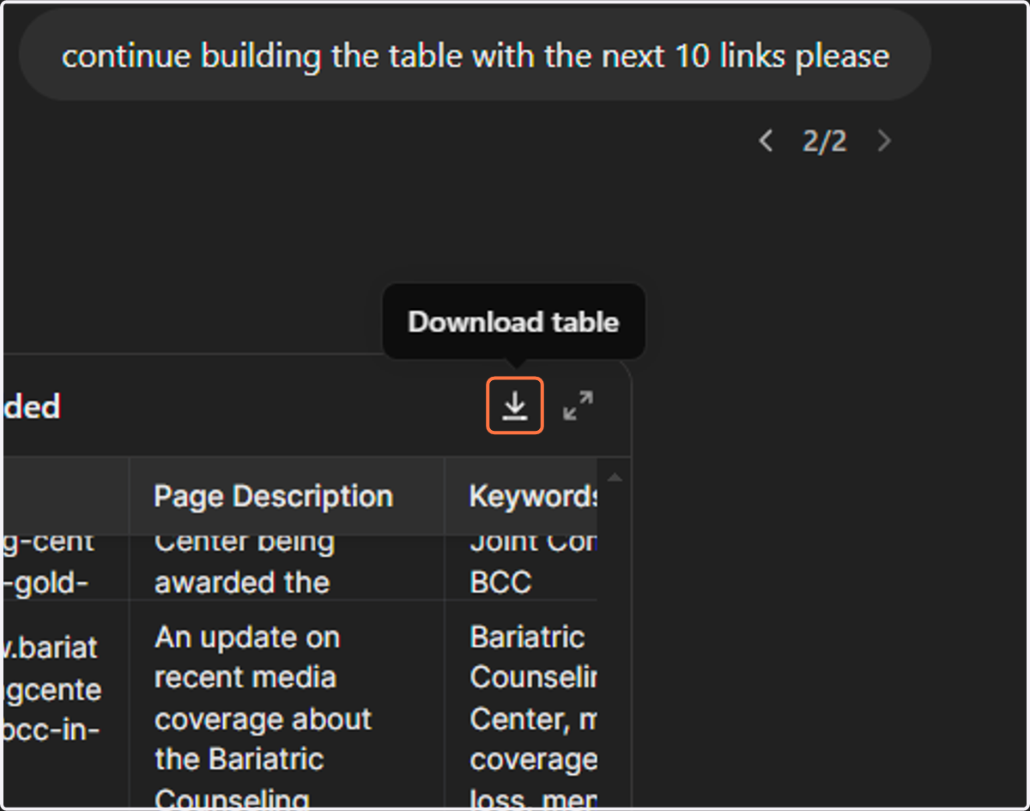The image size is (1030, 811).
Task: Select the Page Description column header
Action: coord(287,496)
